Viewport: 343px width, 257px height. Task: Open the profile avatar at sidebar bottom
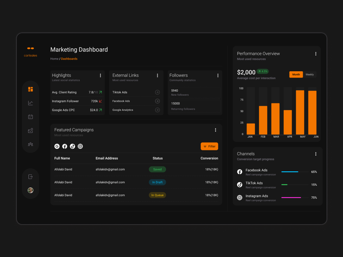click(30, 190)
